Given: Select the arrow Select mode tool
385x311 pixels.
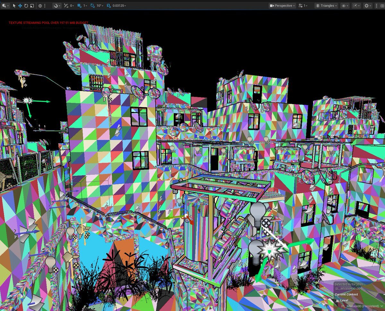Looking at the screenshot, I should click(x=14, y=6).
